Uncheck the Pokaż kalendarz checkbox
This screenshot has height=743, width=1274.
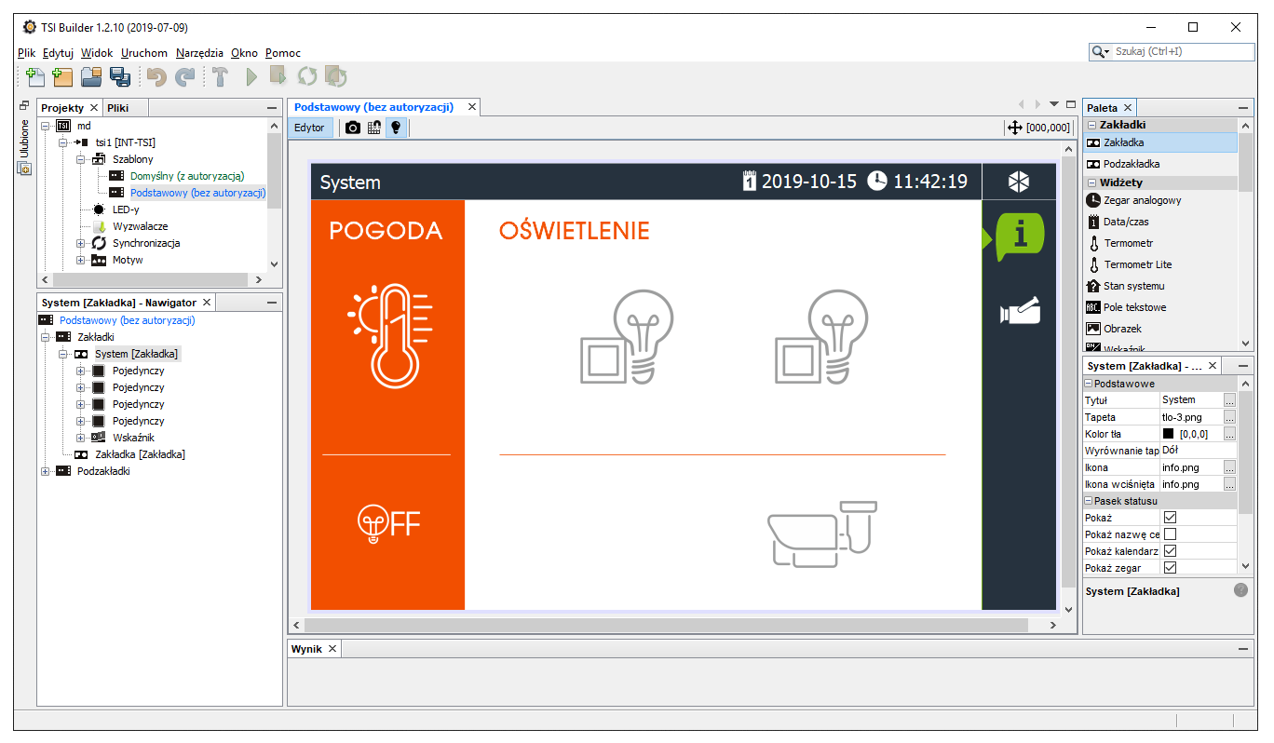[1170, 551]
